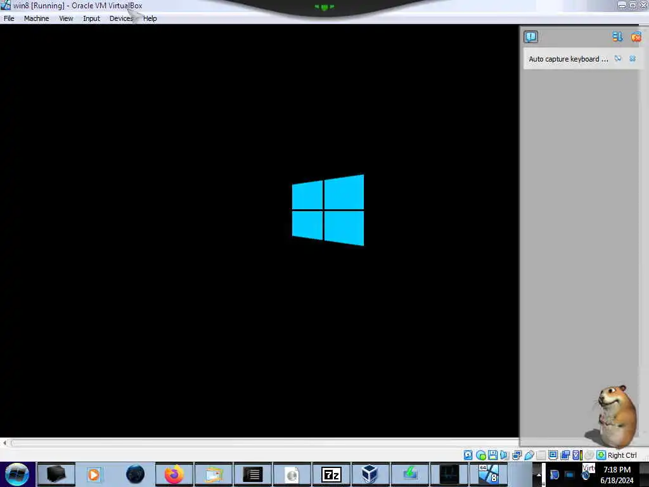Click the notification order toggle icon
Screen dimensions: 649x487
point(617,37)
